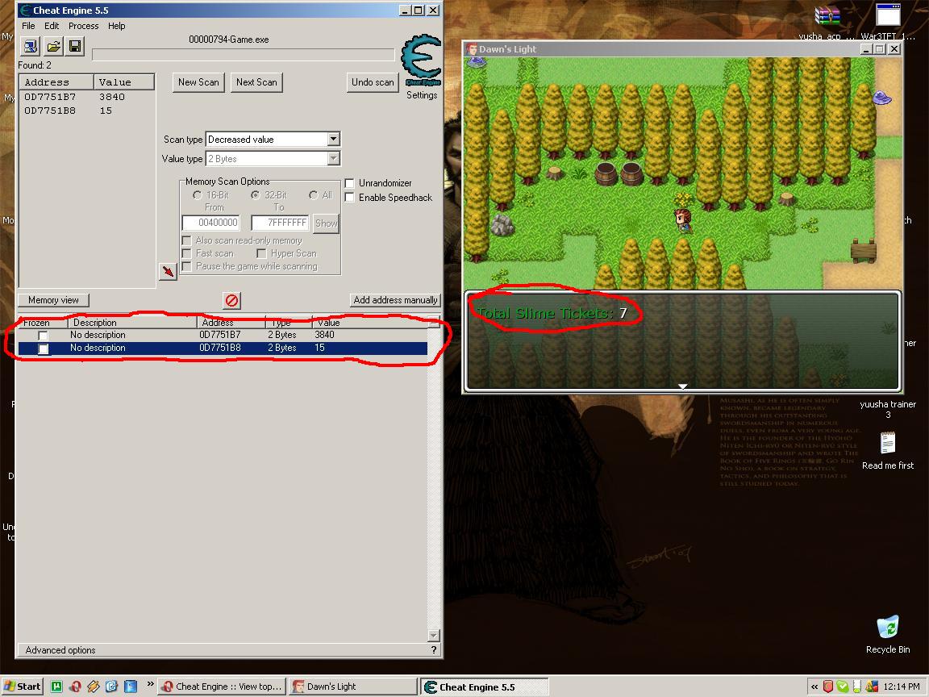Freeze address 0D7751B8 checkbox
929x697 pixels.
(x=44, y=348)
